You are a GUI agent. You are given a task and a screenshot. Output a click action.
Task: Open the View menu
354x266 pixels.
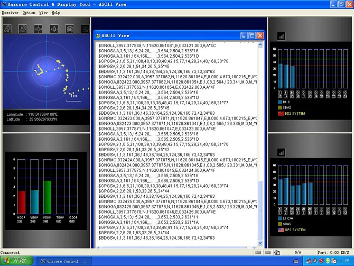point(43,13)
